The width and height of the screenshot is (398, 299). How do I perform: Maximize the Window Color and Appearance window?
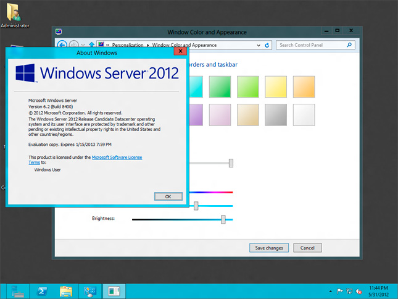338,31
